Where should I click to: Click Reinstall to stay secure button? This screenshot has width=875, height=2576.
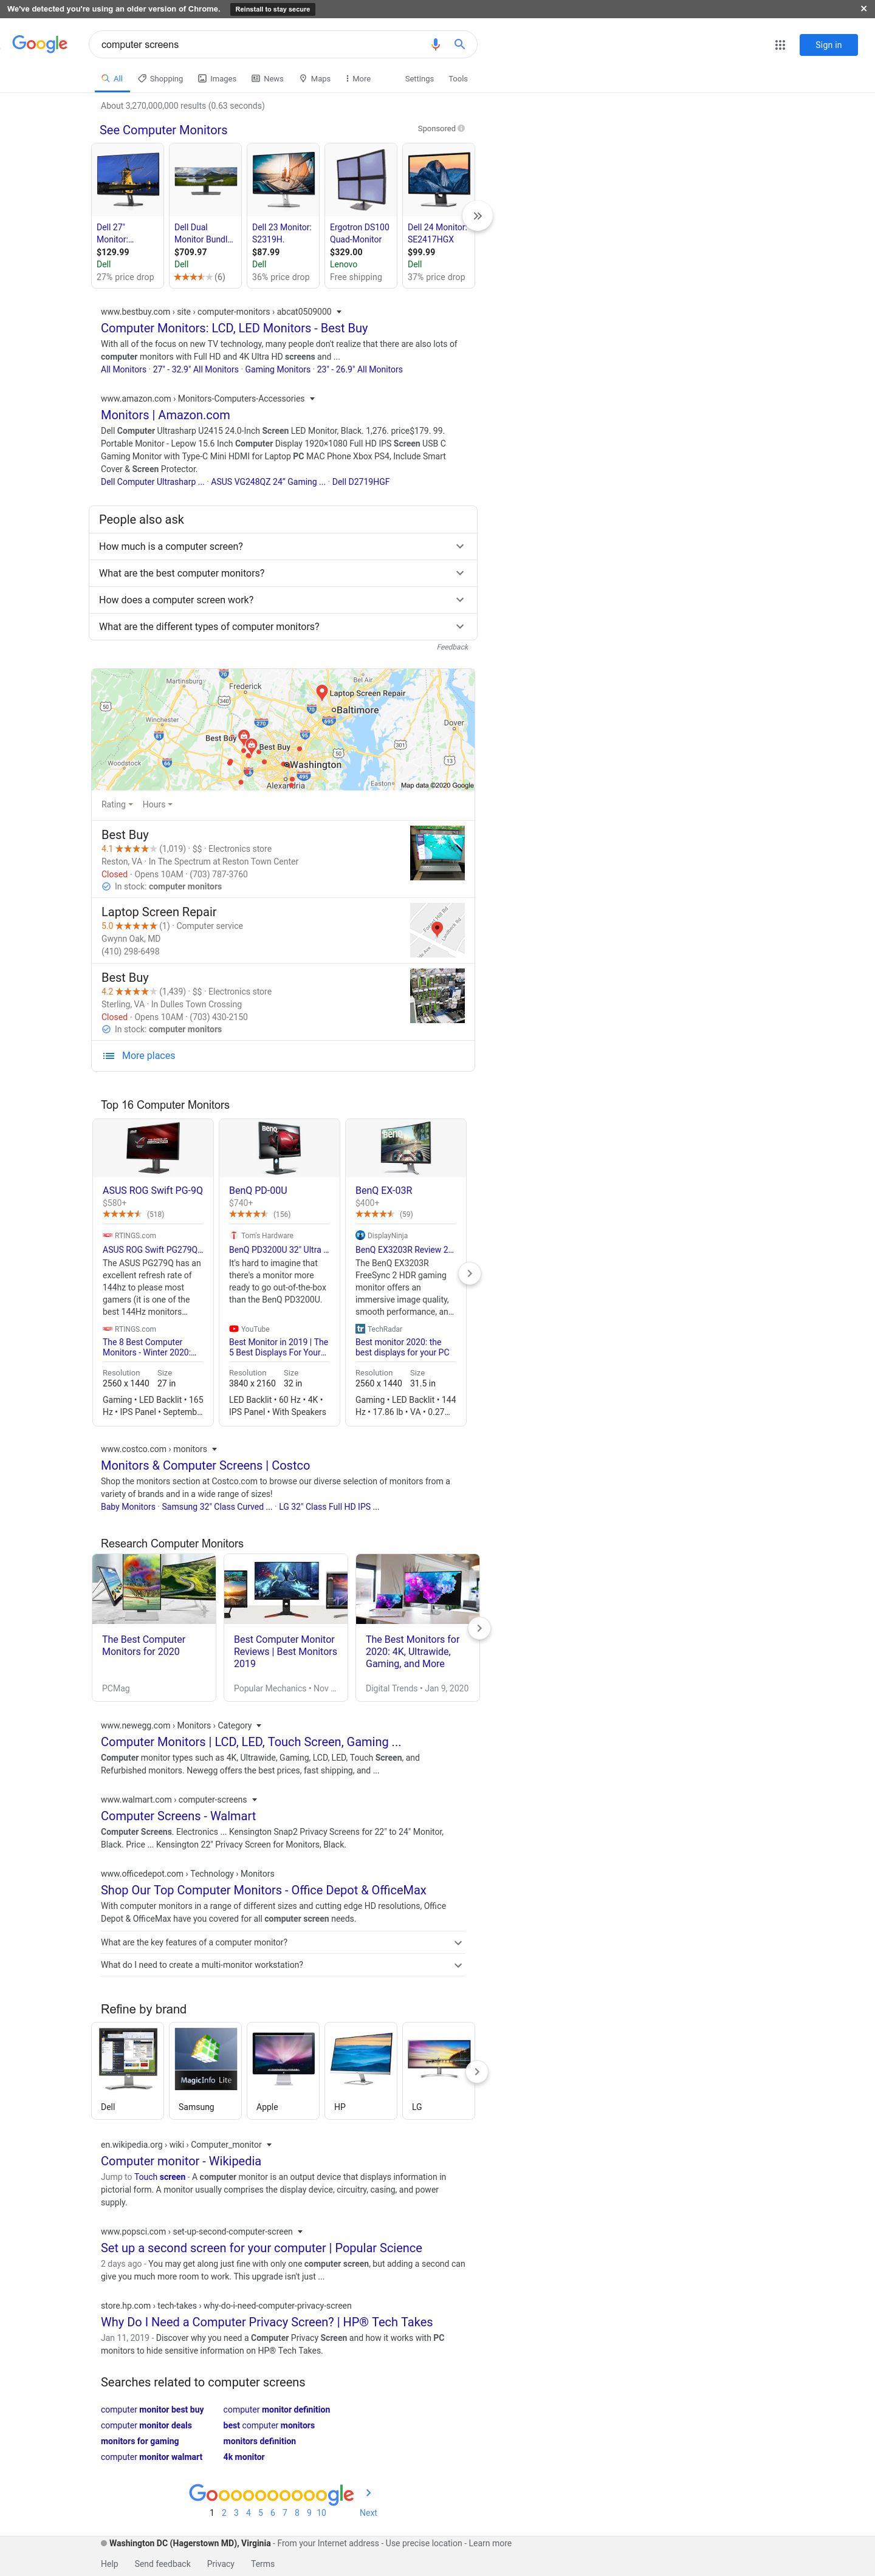(x=272, y=9)
